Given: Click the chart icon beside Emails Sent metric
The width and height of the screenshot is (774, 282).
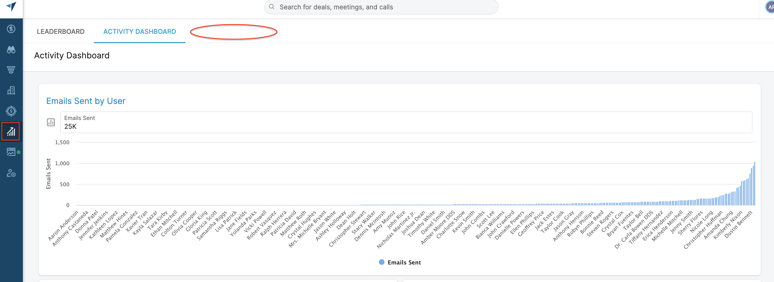Looking at the screenshot, I should click(x=51, y=122).
